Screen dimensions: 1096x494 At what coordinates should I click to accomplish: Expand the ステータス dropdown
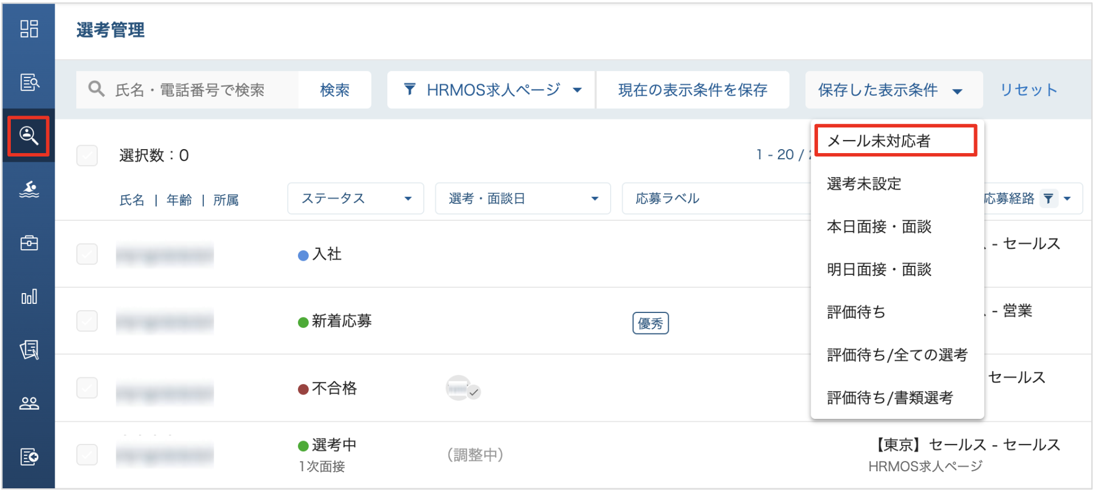coord(355,199)
